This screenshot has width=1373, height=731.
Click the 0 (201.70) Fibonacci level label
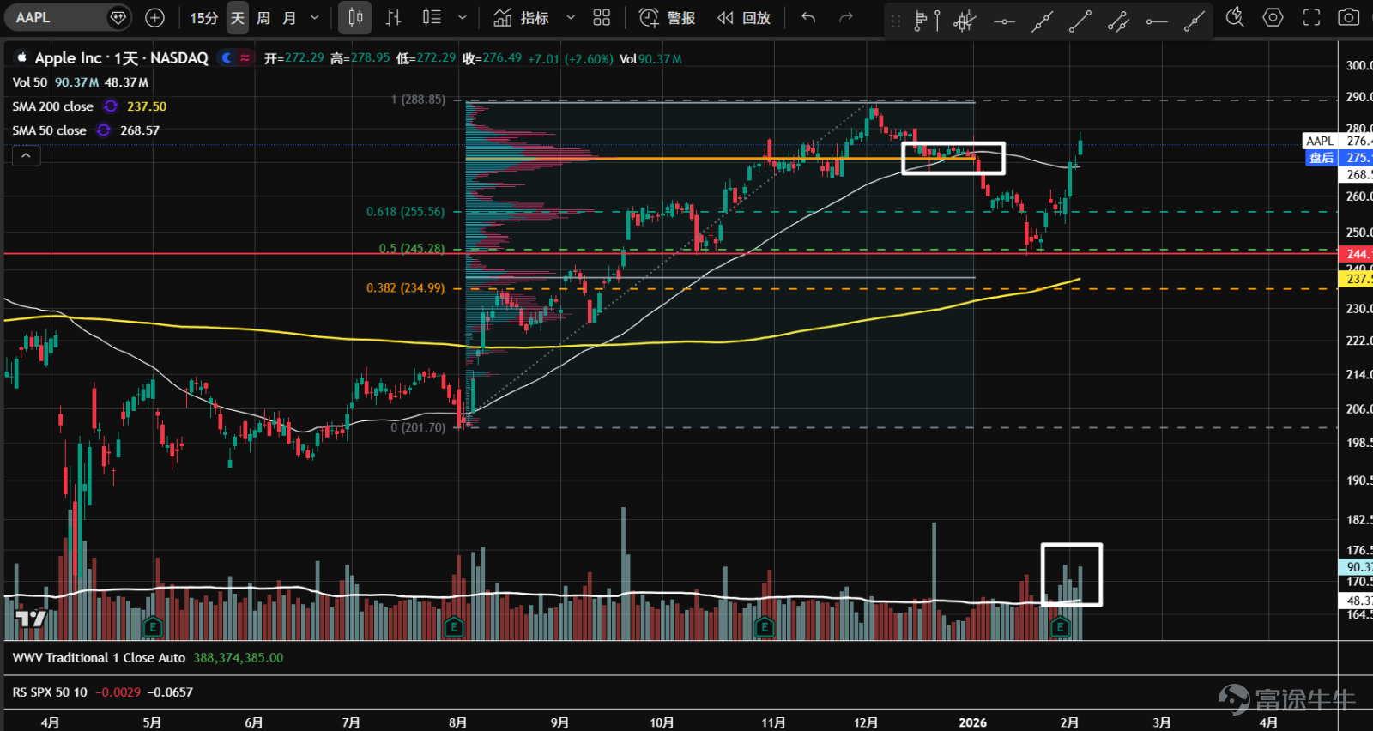pos(418,427)
